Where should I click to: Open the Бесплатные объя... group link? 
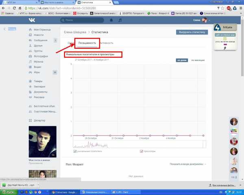(x=44, y=106)
